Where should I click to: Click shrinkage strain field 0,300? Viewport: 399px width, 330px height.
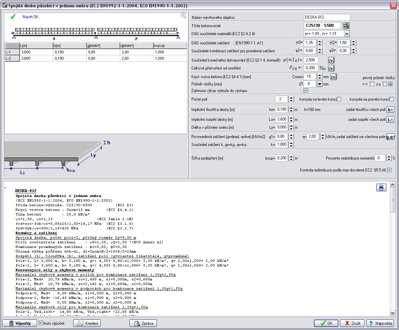click(311, 68)
